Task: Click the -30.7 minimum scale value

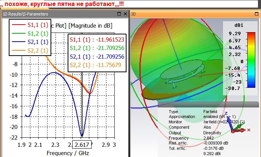Action: [233, 88]
